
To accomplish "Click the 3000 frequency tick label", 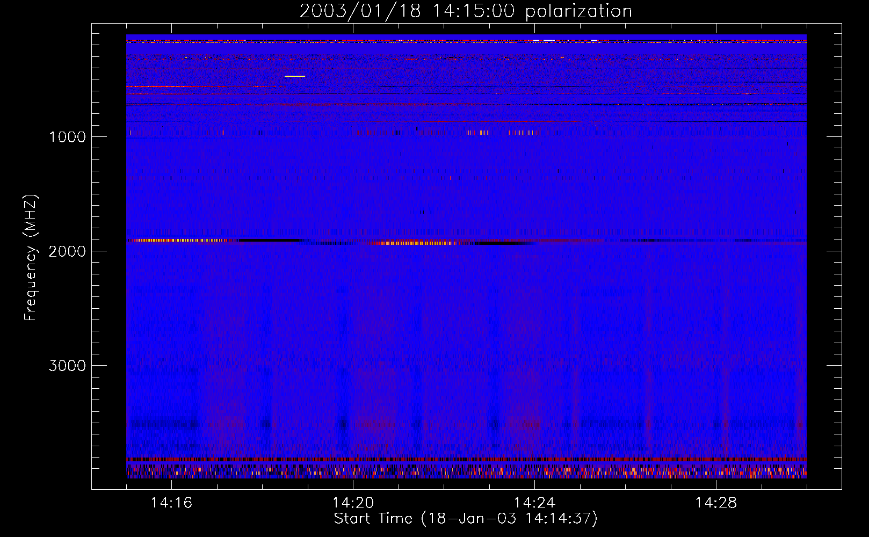I will (67, 366).
